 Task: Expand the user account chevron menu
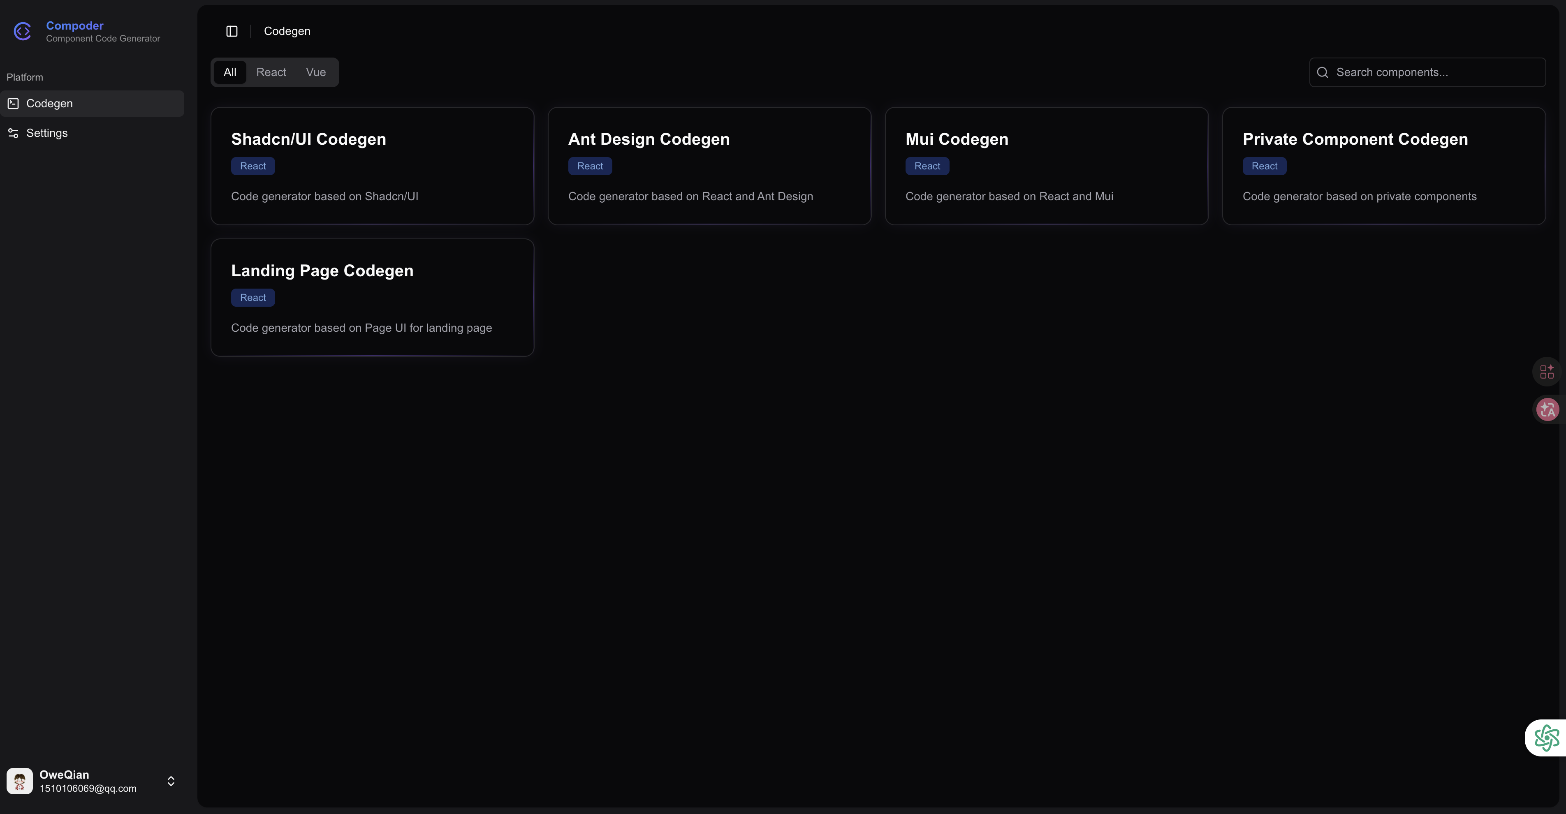(171, 781)
